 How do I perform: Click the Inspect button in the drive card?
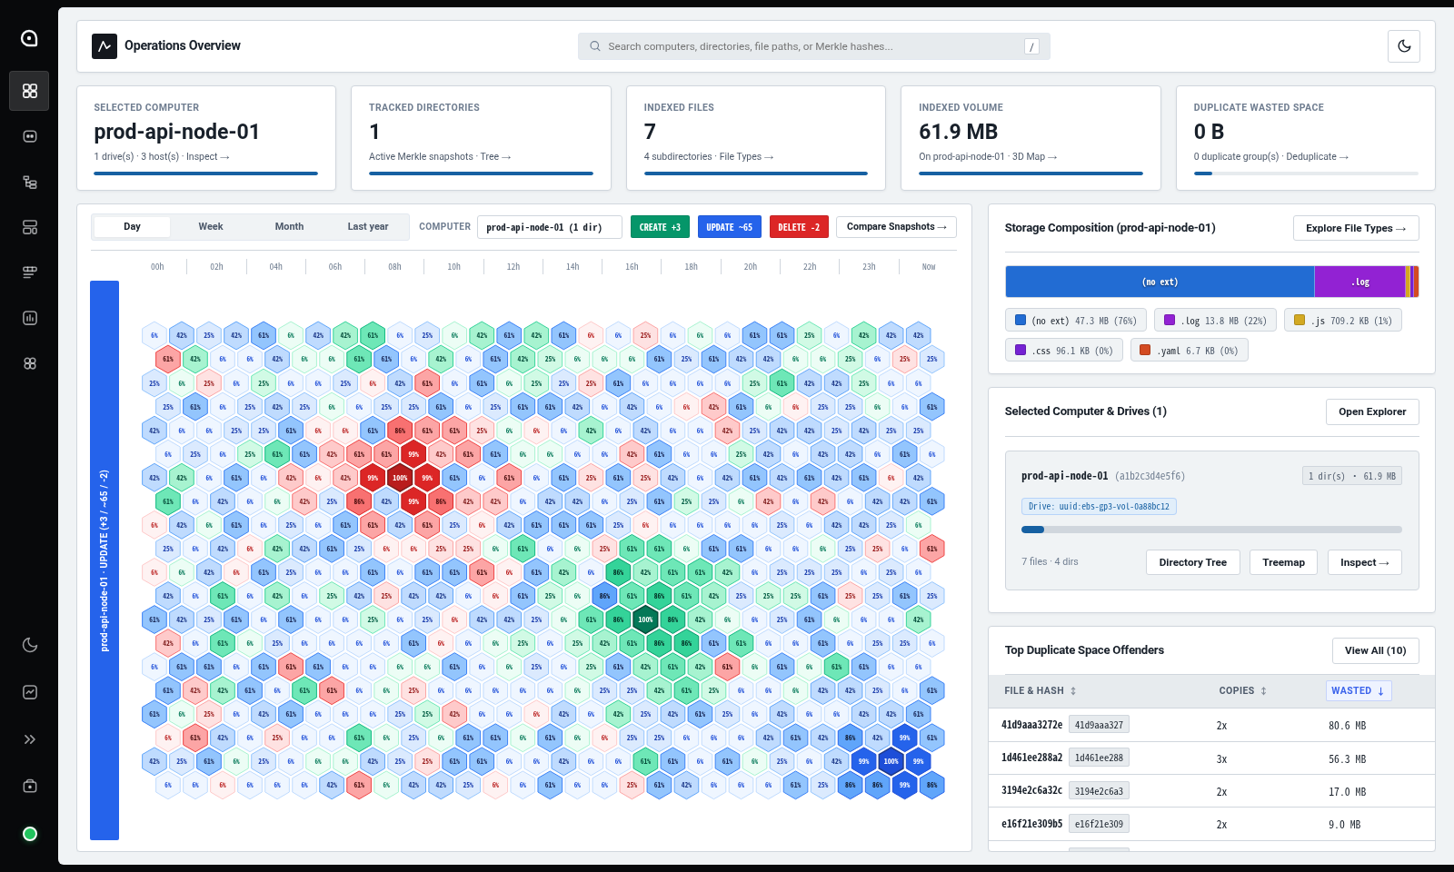tap(1365, 562)
